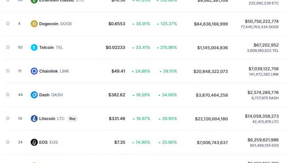
Task: Click Litecoin market cap $22,126,004,180
Action: [211, 119]
